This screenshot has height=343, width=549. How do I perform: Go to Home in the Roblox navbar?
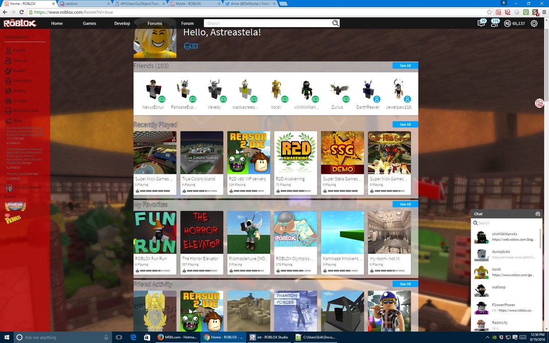coord(57,23)
